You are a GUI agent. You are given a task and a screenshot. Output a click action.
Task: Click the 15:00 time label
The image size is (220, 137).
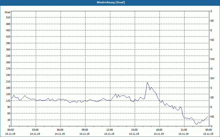134,130
